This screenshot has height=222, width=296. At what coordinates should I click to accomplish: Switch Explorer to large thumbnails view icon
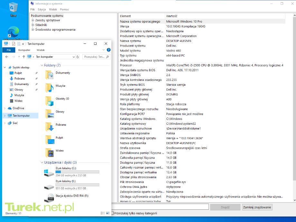coord(108,213)
